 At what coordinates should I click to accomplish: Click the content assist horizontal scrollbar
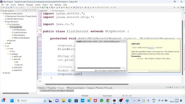coord(99,68)
